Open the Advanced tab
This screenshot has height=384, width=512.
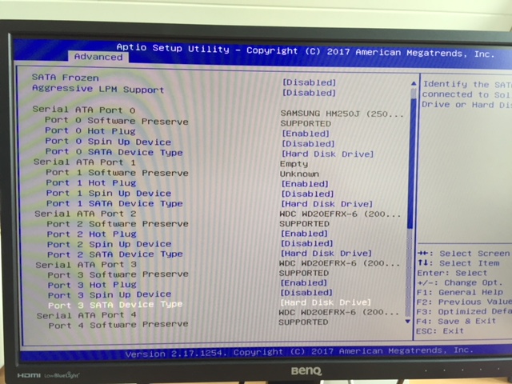[98, 57]
